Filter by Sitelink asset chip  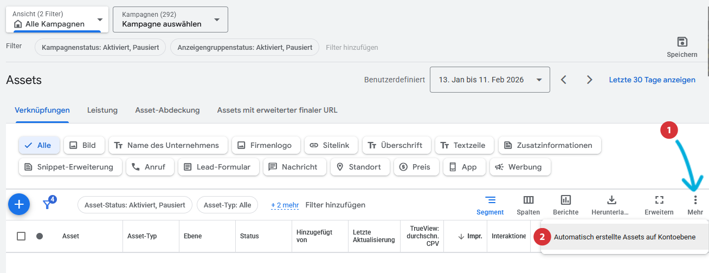click(331, 145)
